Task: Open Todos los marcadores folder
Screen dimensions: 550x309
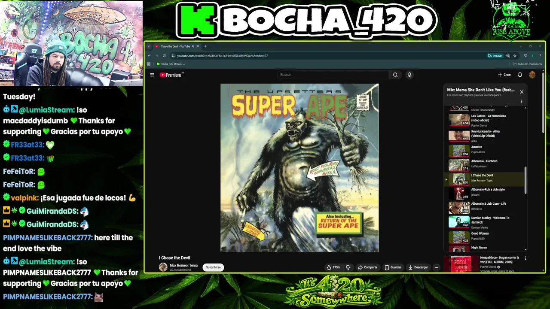Action: click(x=527, y=64)
